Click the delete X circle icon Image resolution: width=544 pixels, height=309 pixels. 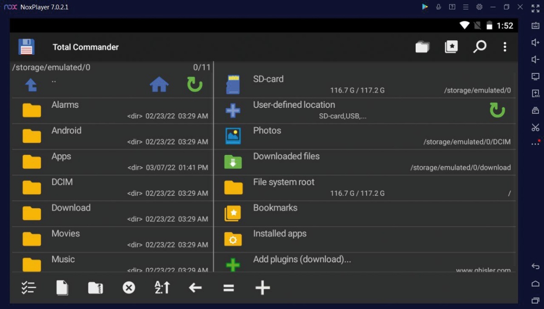click(x=129, y=288)
